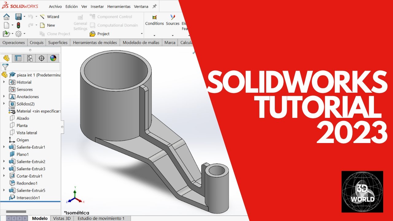Open the Herramientas menu
The image size is (393, 221).
point(119,6)
